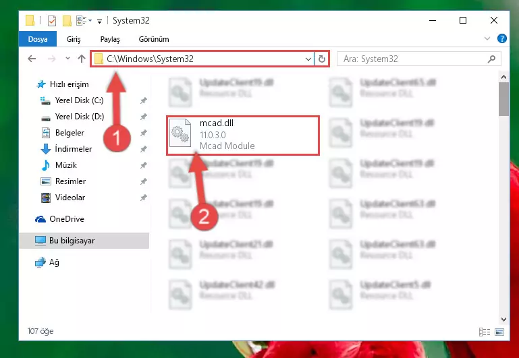519x358 pixels.
Task: Switch to the large thumbnails view icon
Action: pos(499,332)
